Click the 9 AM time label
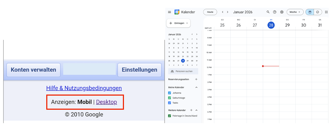The width and height of the screenshot is (333, 127). 209,45
